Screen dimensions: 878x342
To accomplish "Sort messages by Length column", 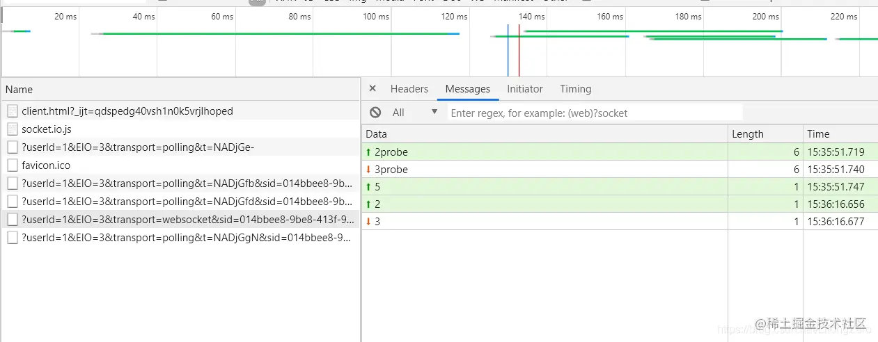I will click(766, 134).
